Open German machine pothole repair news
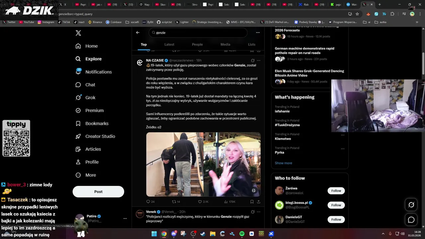This screenshot has width=425, height=239. [x=304, y=50]
